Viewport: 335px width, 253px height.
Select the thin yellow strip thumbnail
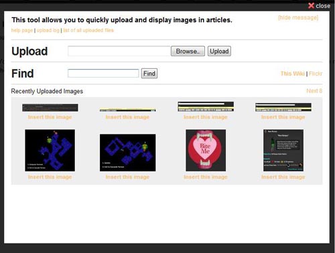click(127, 110)
